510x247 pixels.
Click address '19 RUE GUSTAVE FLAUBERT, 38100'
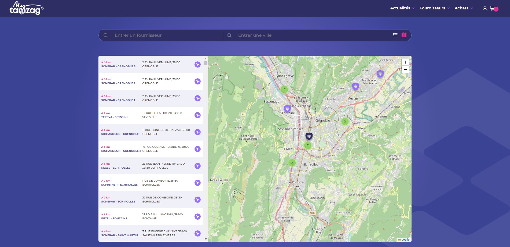(166, 147)
